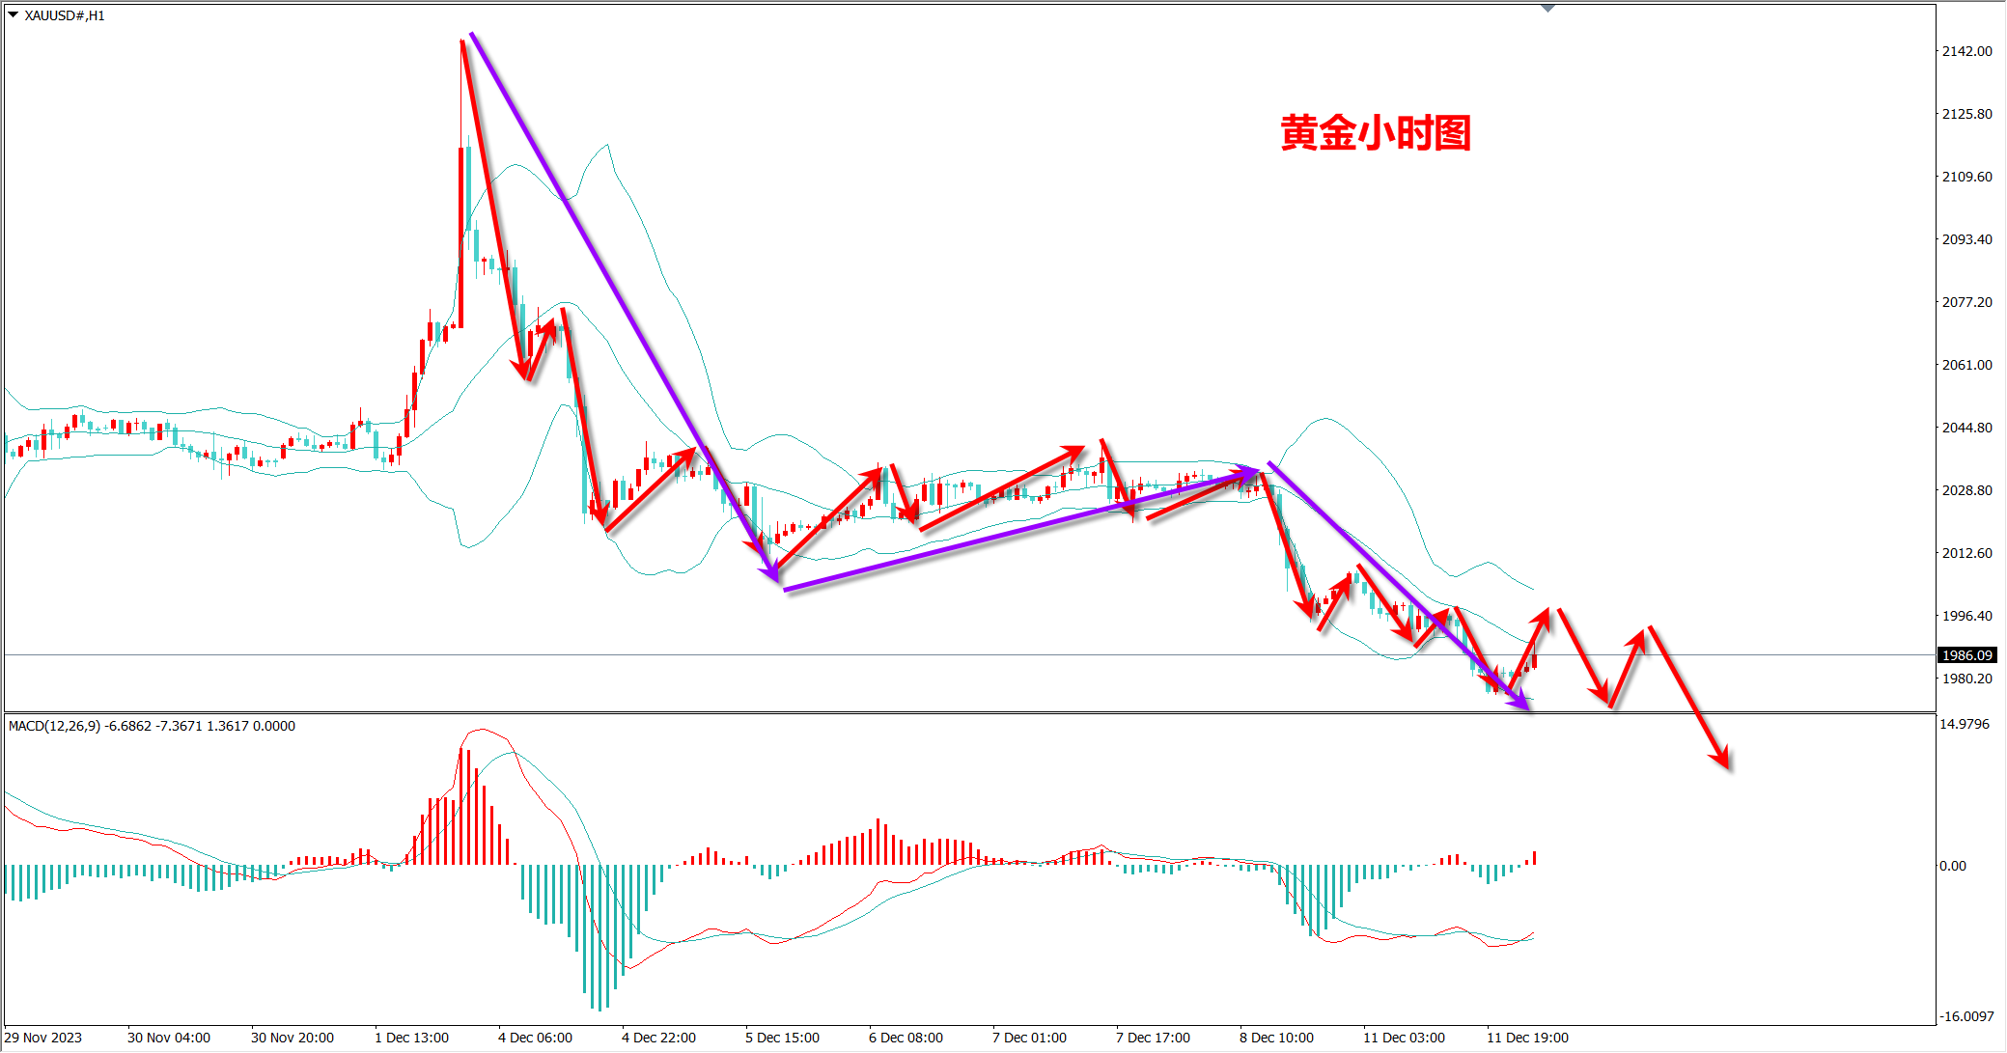Image resolution: width=2007 pixels, height=1053 pixels.
Task: Click the 7 Dec 01:00 time axis label
Action: pos(1029,1038)
